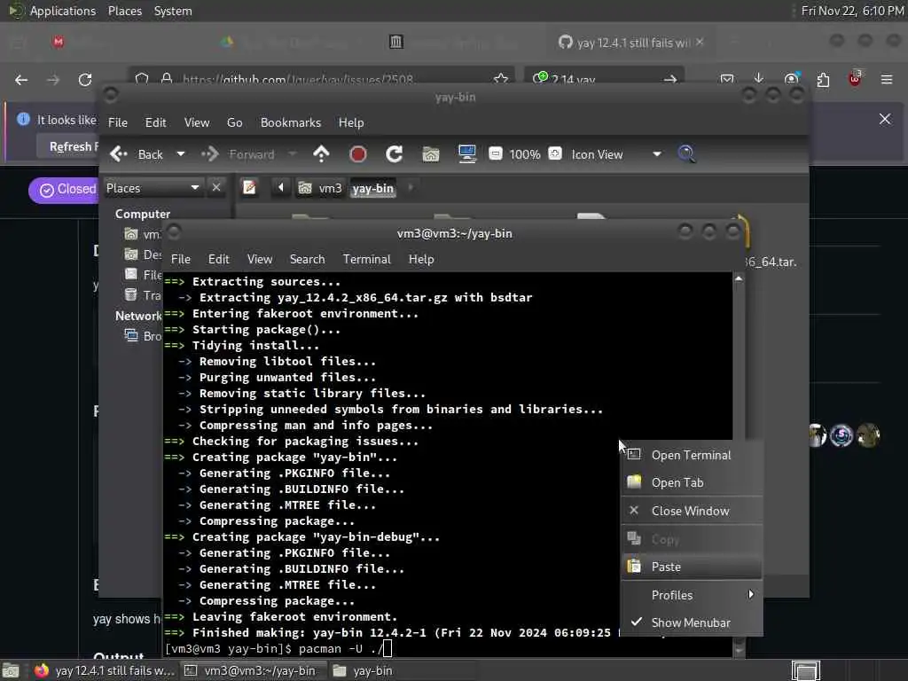Close the yay 12.4.1 browser tab

[701, 42]
